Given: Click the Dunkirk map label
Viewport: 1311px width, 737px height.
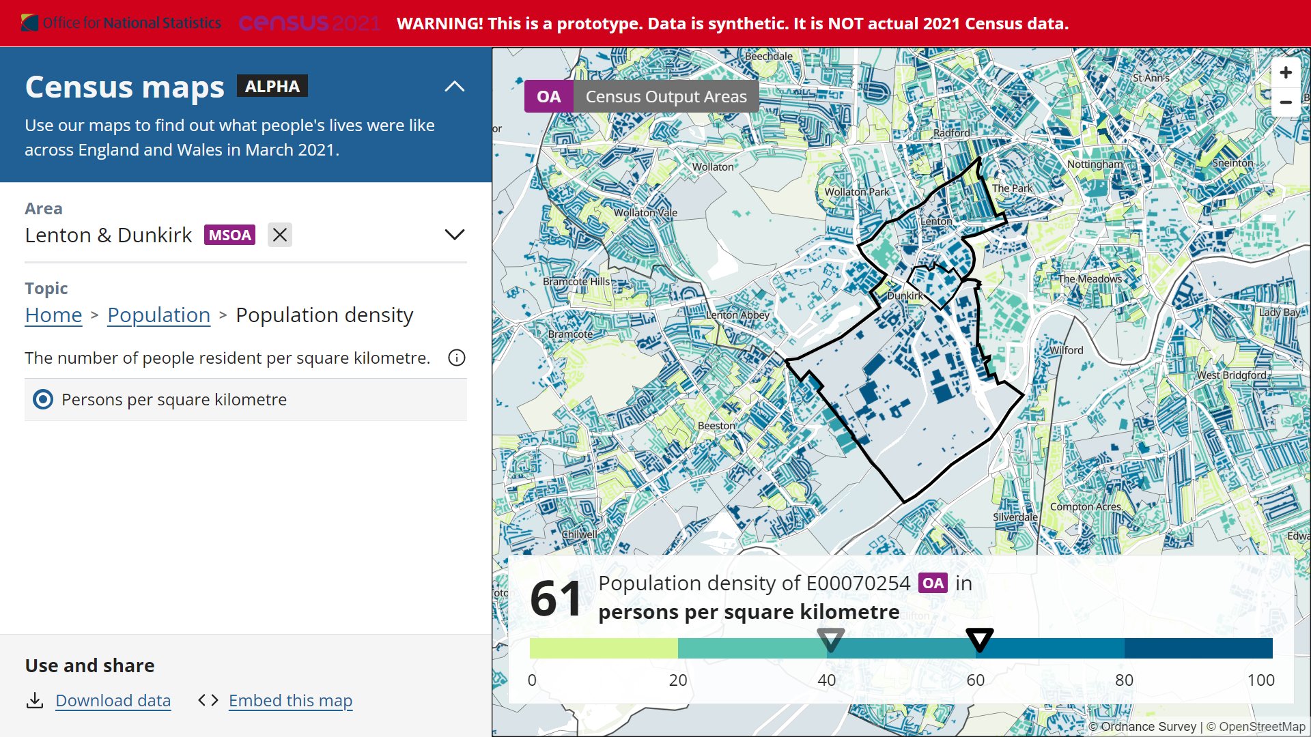Looking at the screenshot, I should click(x=905, y=296).
